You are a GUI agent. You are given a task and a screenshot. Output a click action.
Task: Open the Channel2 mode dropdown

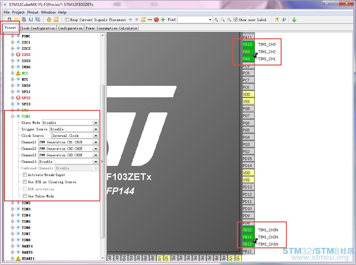click(96, 149)
